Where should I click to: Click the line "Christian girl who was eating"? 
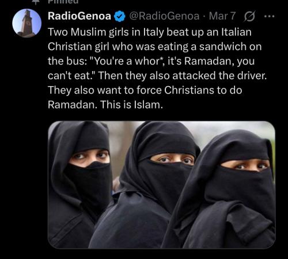[118, 47]
